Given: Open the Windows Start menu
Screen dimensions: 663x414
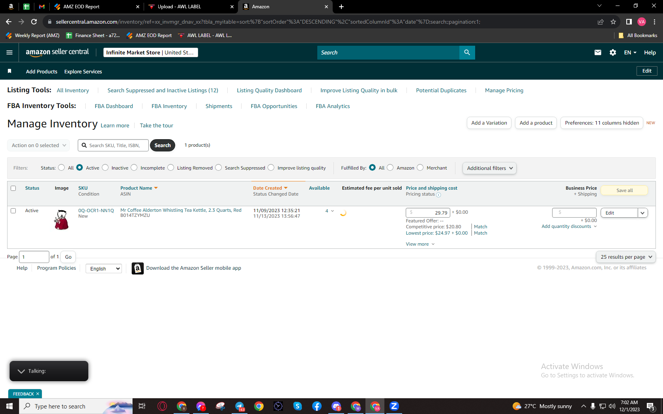Looking at the screenshot, I should point(9,406).
